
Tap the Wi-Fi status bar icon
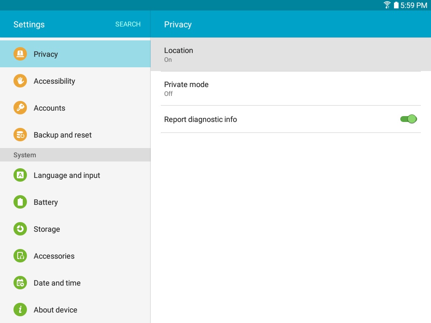[x=387, y=5]
